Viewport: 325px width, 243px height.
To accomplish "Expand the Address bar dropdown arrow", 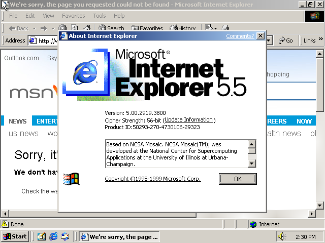I will coord(269,40).
